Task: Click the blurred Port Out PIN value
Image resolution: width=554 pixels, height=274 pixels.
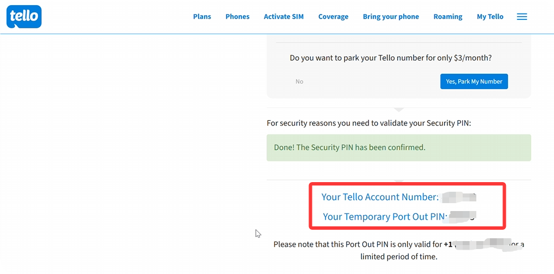Action: tap(462, 216)
